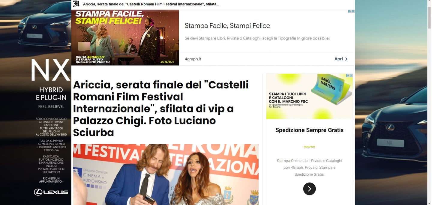Click the Il Messaggero M logo
Screen dimensions: 432x205
click(76, 4)
